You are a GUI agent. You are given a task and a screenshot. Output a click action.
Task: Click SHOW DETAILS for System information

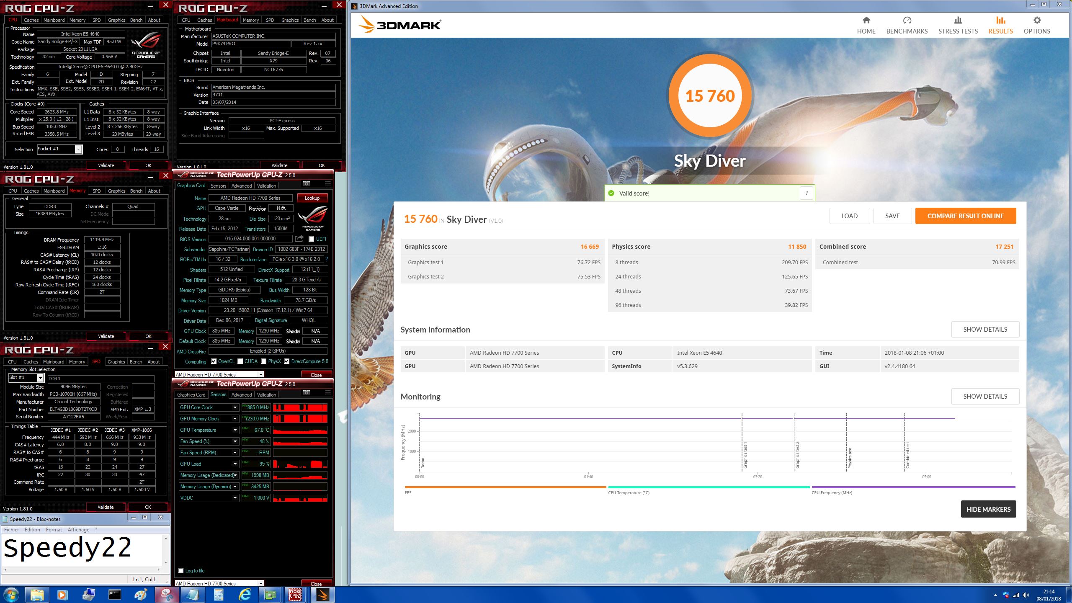pos(985,330)
